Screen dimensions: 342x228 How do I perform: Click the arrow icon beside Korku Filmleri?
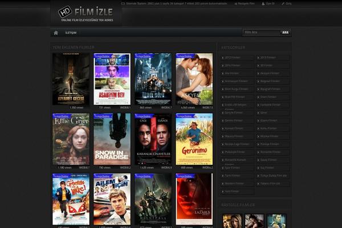point(258,128)
